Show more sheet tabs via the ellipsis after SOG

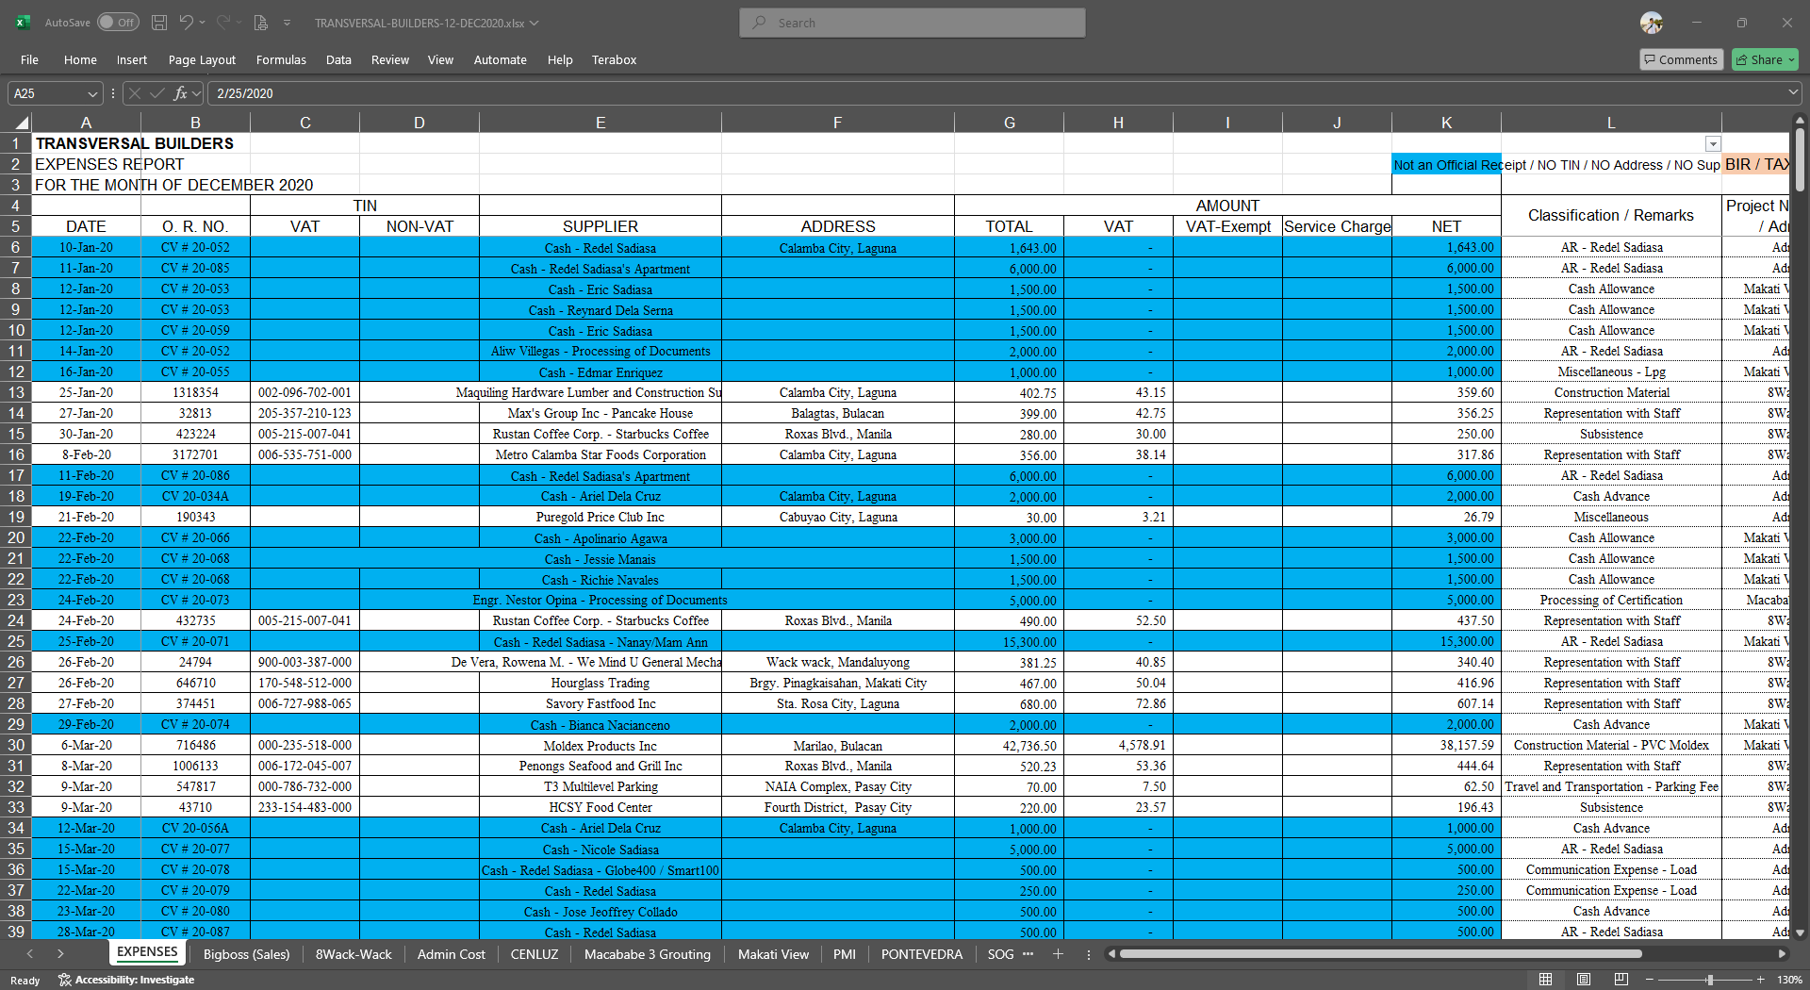pyautogui.click(x=1028, y=954)
